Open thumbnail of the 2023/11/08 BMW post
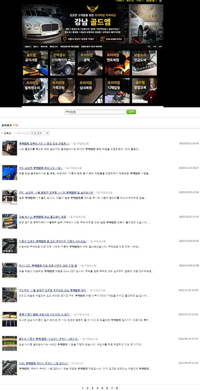 click(10, 270)
